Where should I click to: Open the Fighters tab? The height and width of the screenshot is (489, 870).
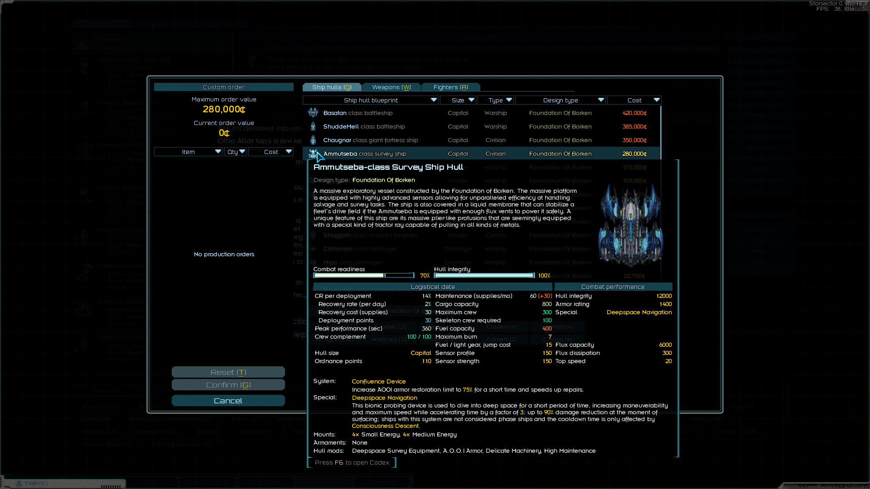[x=450, y=87]
